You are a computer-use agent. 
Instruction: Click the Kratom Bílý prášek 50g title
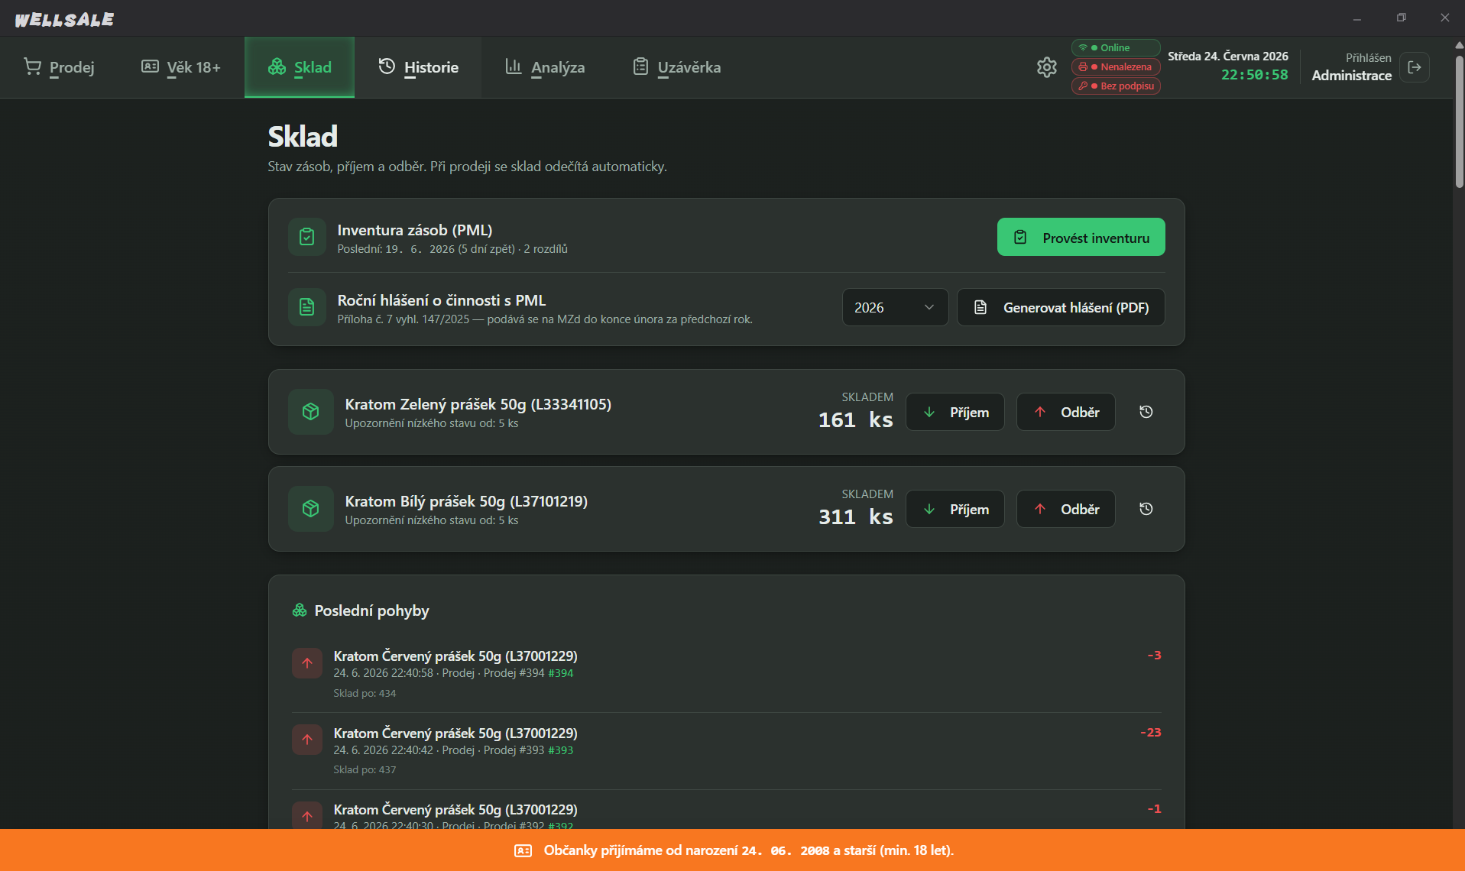(466, 501)
